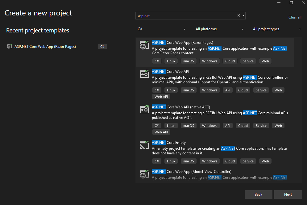
Task: Clear the search text with the X icon
Action: pos(239,15)
